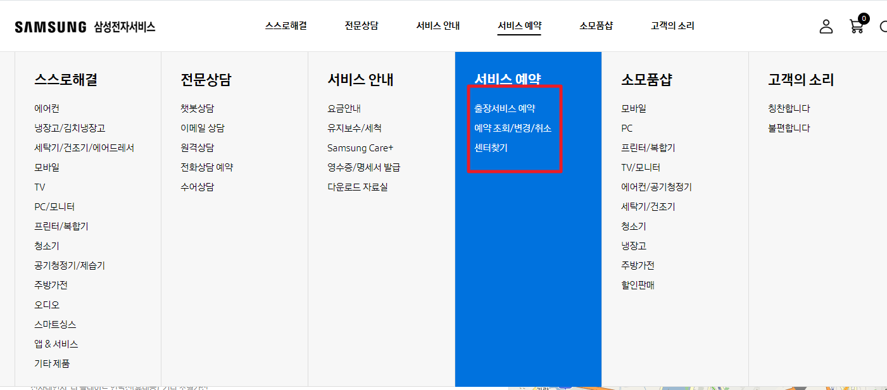Open the account login icon
This screenshot has width=887, height=390.
(826, 26)
